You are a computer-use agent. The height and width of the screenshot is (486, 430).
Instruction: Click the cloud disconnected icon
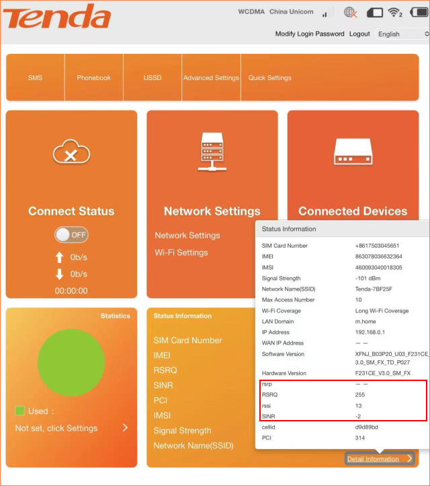coord(71,154)
